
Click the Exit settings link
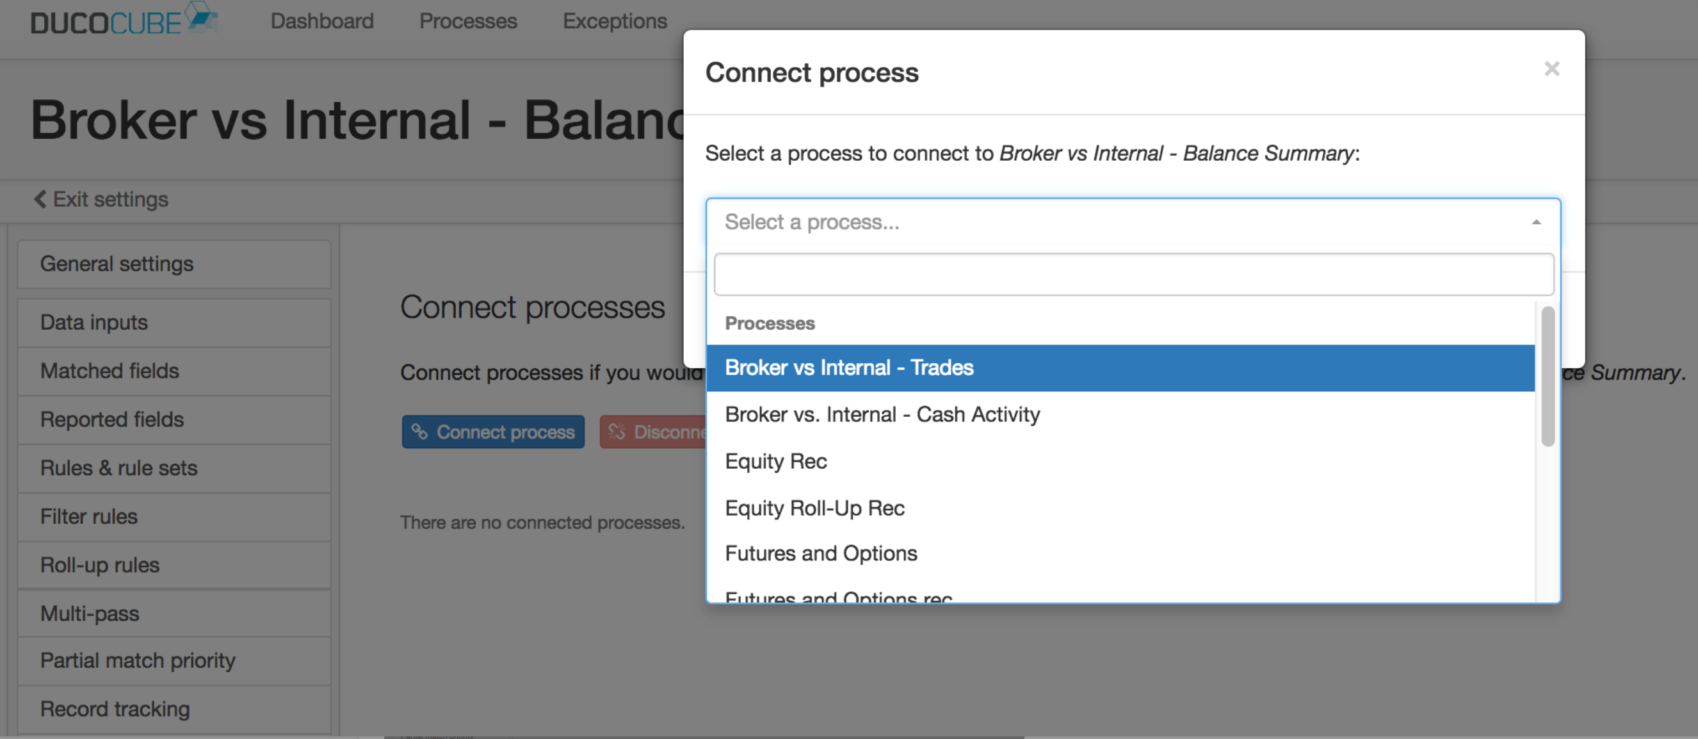pos(102,199)
